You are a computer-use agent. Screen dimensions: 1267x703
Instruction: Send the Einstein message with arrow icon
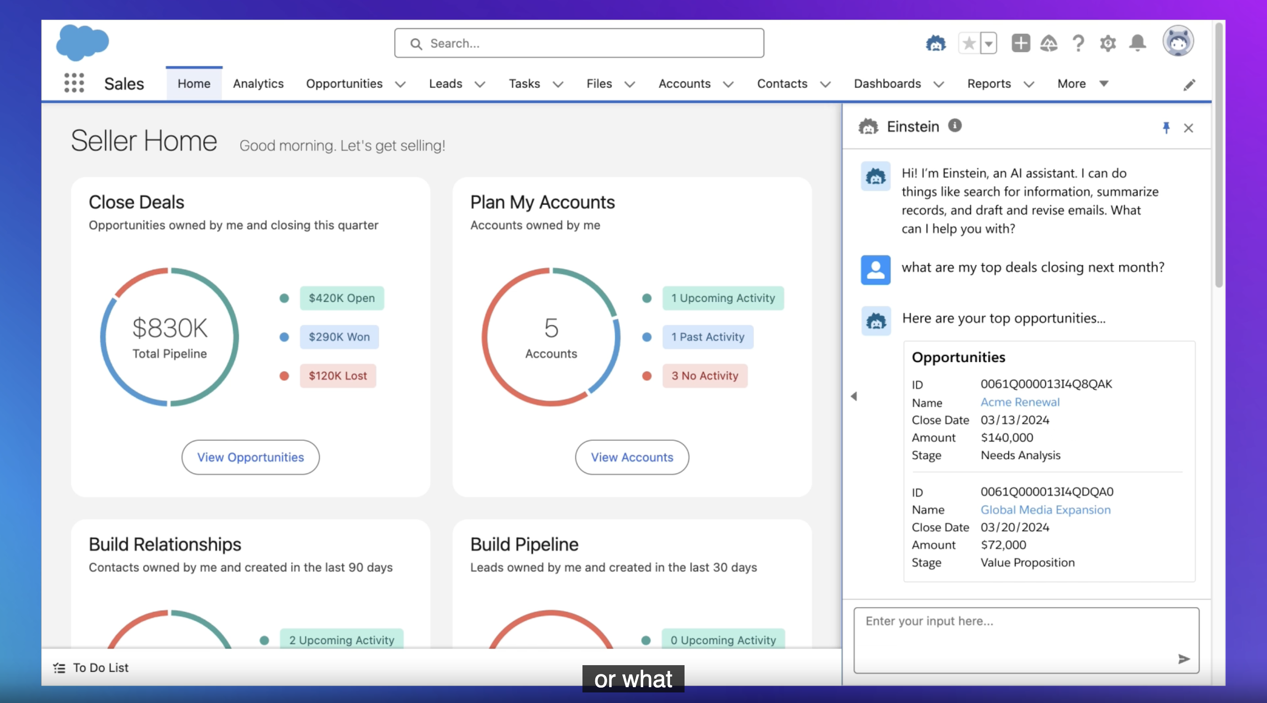[1183, 659]
